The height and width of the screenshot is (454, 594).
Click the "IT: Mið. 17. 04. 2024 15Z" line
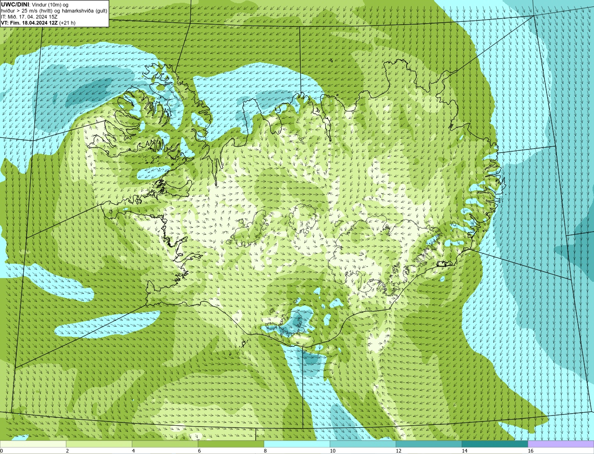tap(29, 17)
